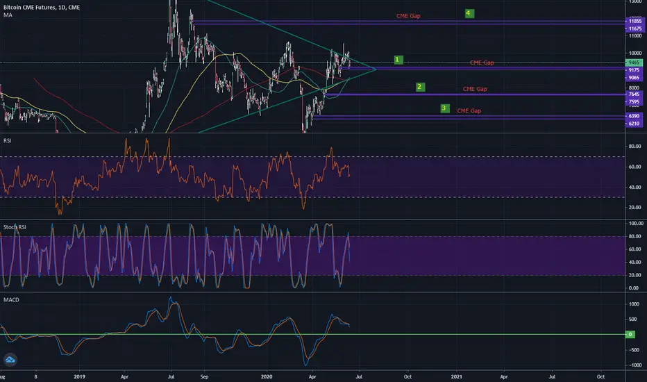Click 10000 on the price axis
This screenshot has width=647, height=382.
tap(635, 53)
